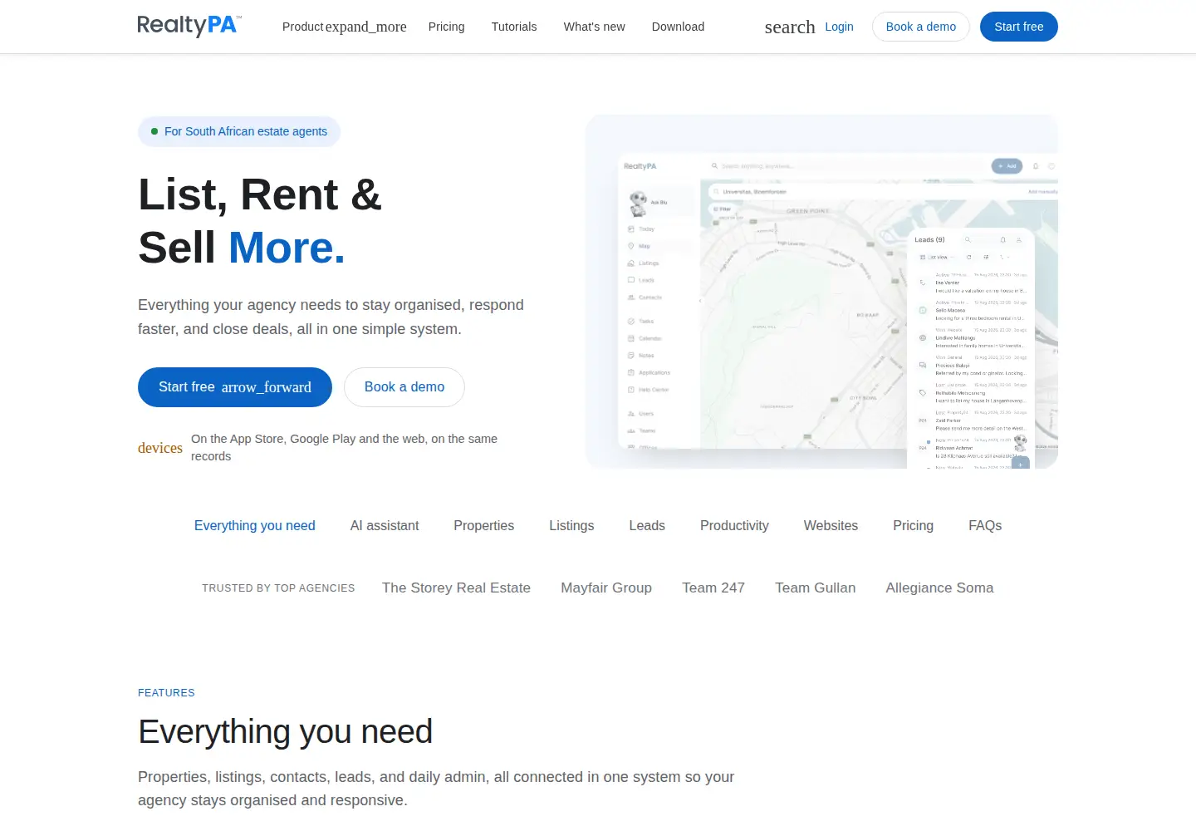Click the Login link
Screen dimensions: 1196x831
[x=839, y=27]
